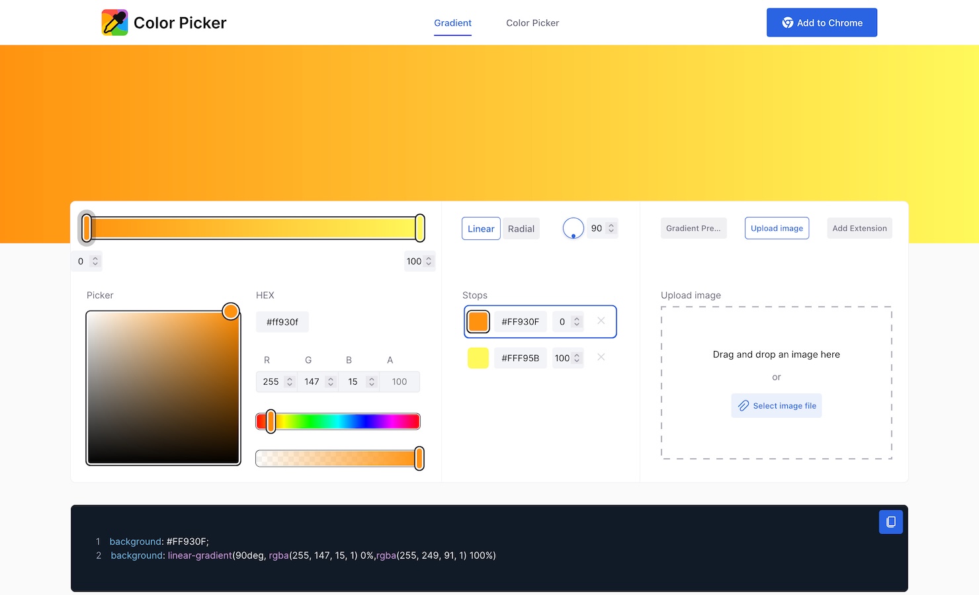Show the Upload image panel

pos(777,228)
